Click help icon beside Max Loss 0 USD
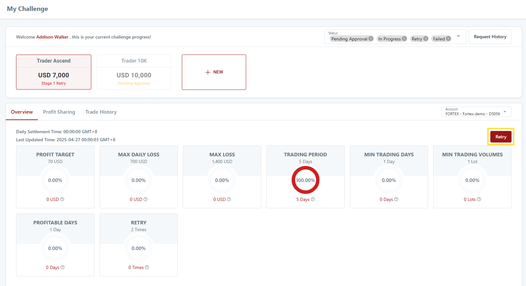 [x=229, y=199]
